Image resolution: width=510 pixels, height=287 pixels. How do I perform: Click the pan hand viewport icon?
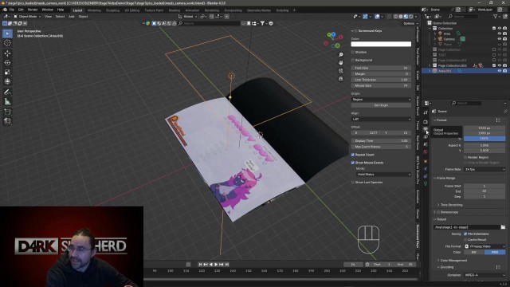click(x=340, y=62)
